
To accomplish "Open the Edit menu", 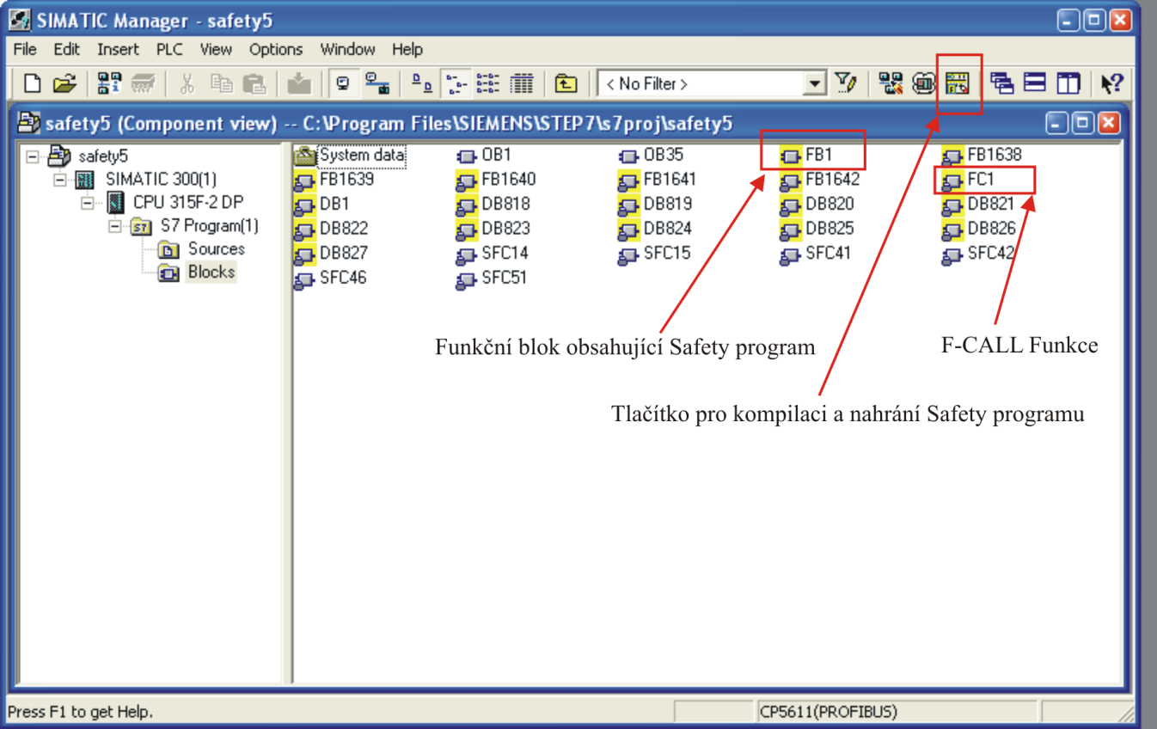I will pyautogui.click(x=66, y=49).
